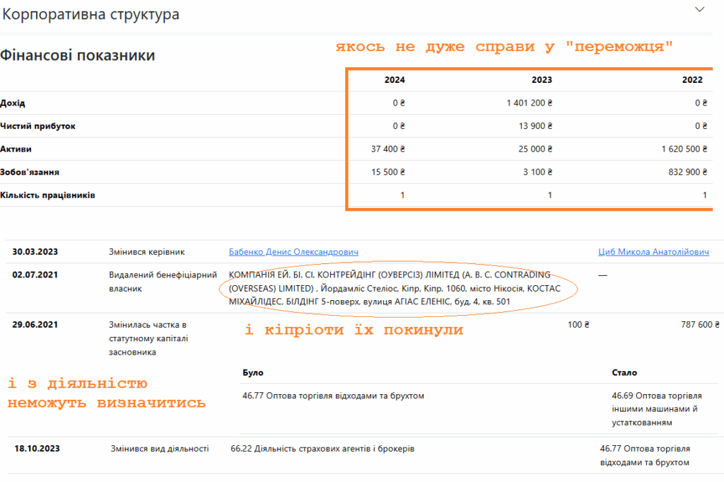Select the 2022 column header

coord(692,80)
